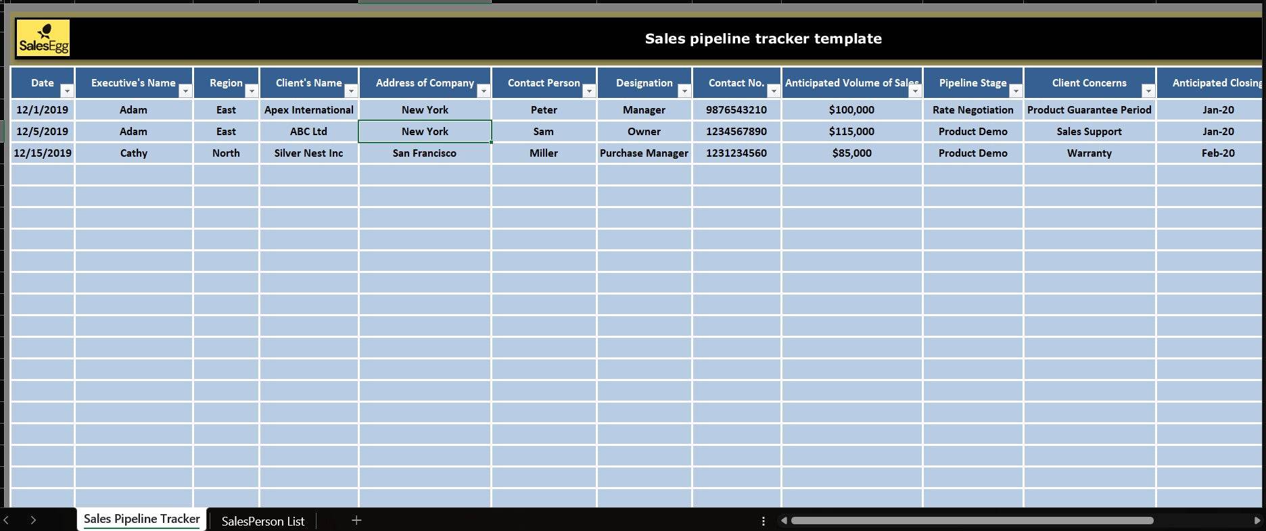Click the SalesEgg logo image

43,38
